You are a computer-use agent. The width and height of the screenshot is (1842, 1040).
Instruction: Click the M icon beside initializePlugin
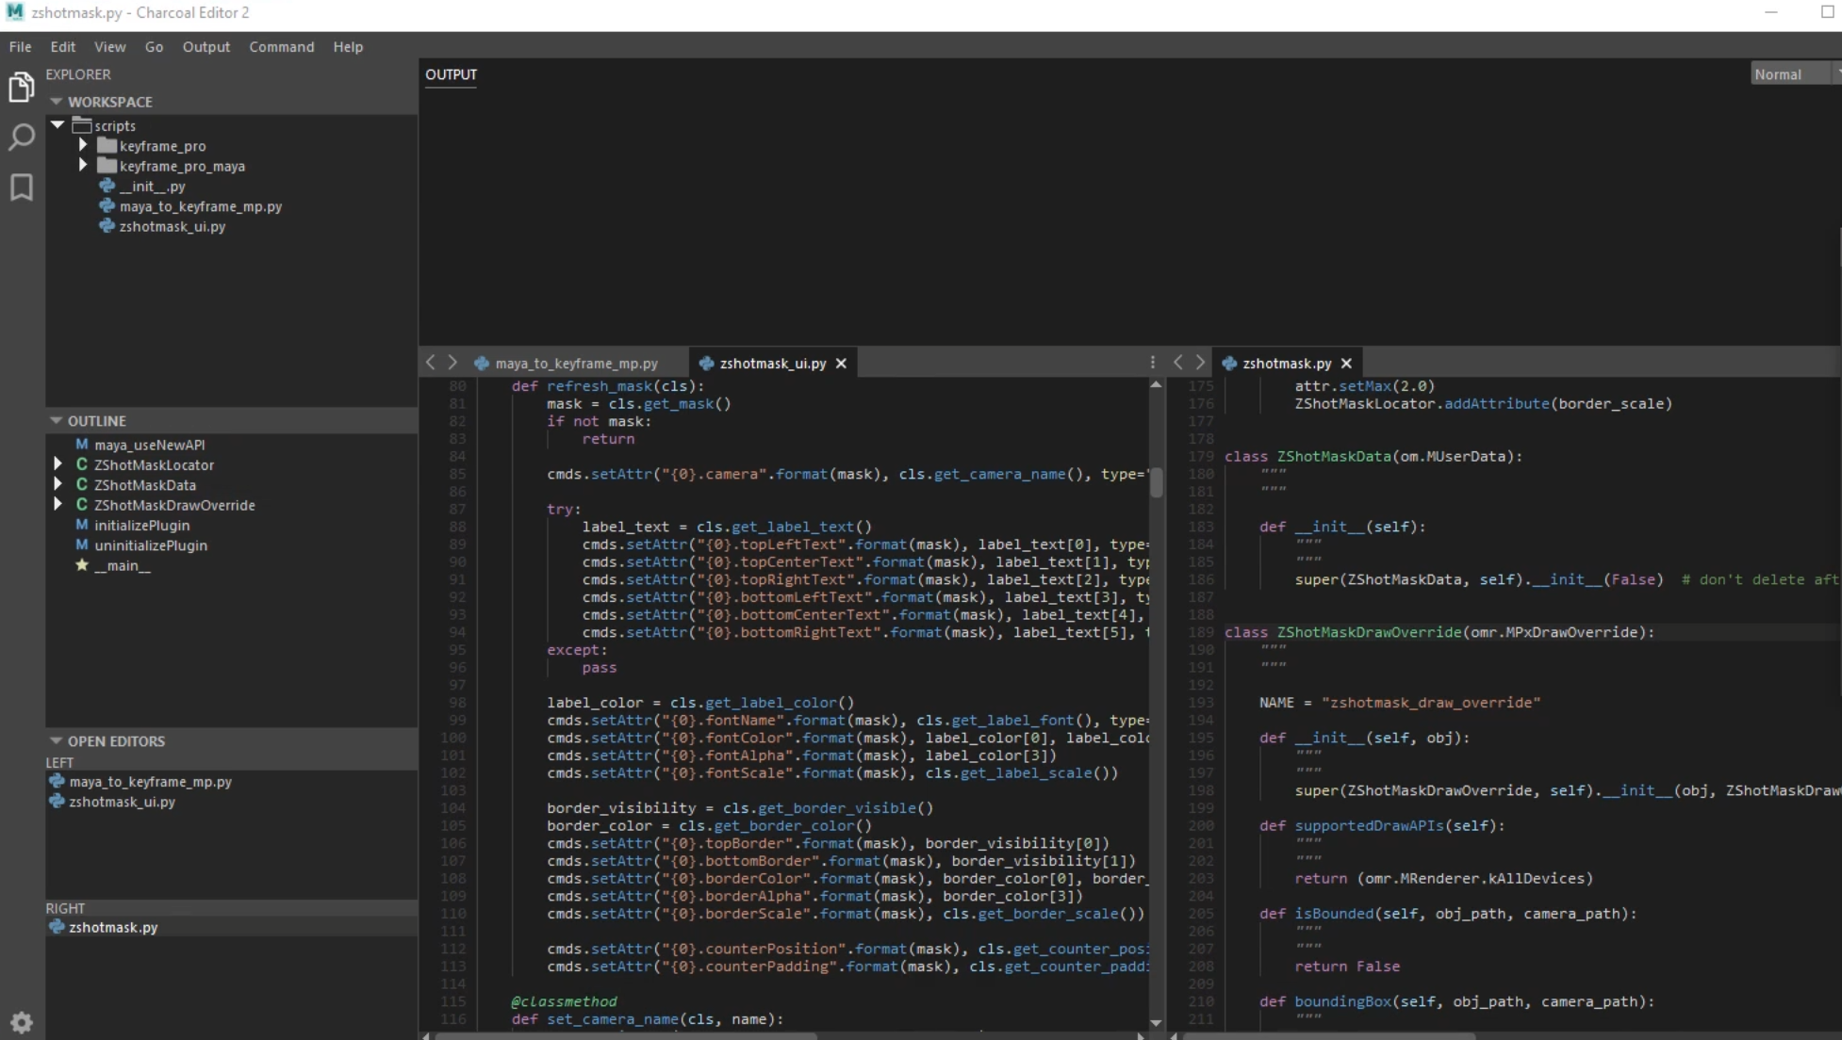point(82,525)
